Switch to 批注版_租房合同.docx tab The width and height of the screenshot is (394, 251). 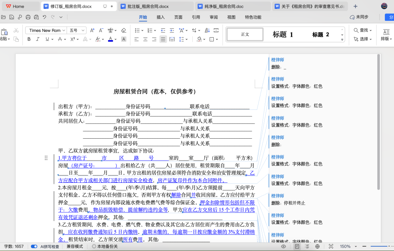(156, 6)
